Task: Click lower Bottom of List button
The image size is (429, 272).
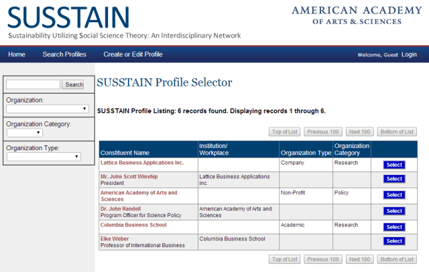Action: click(x=396, y=259)
